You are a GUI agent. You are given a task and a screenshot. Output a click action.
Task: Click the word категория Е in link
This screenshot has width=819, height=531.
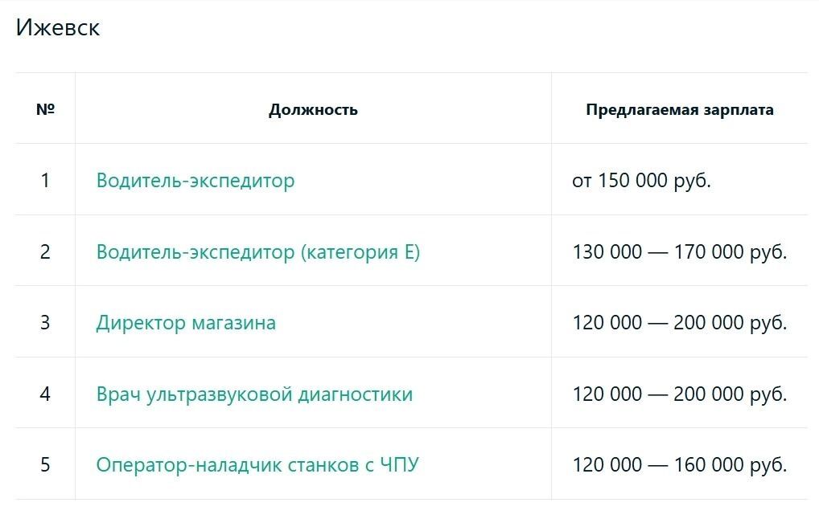360,252
